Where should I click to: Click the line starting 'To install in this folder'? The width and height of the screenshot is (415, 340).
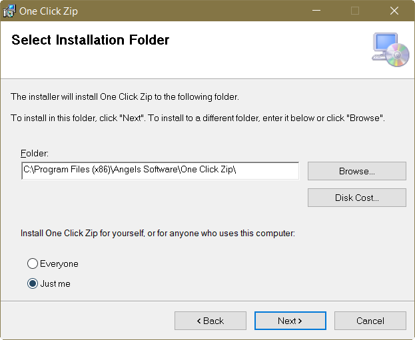point(197,118)
